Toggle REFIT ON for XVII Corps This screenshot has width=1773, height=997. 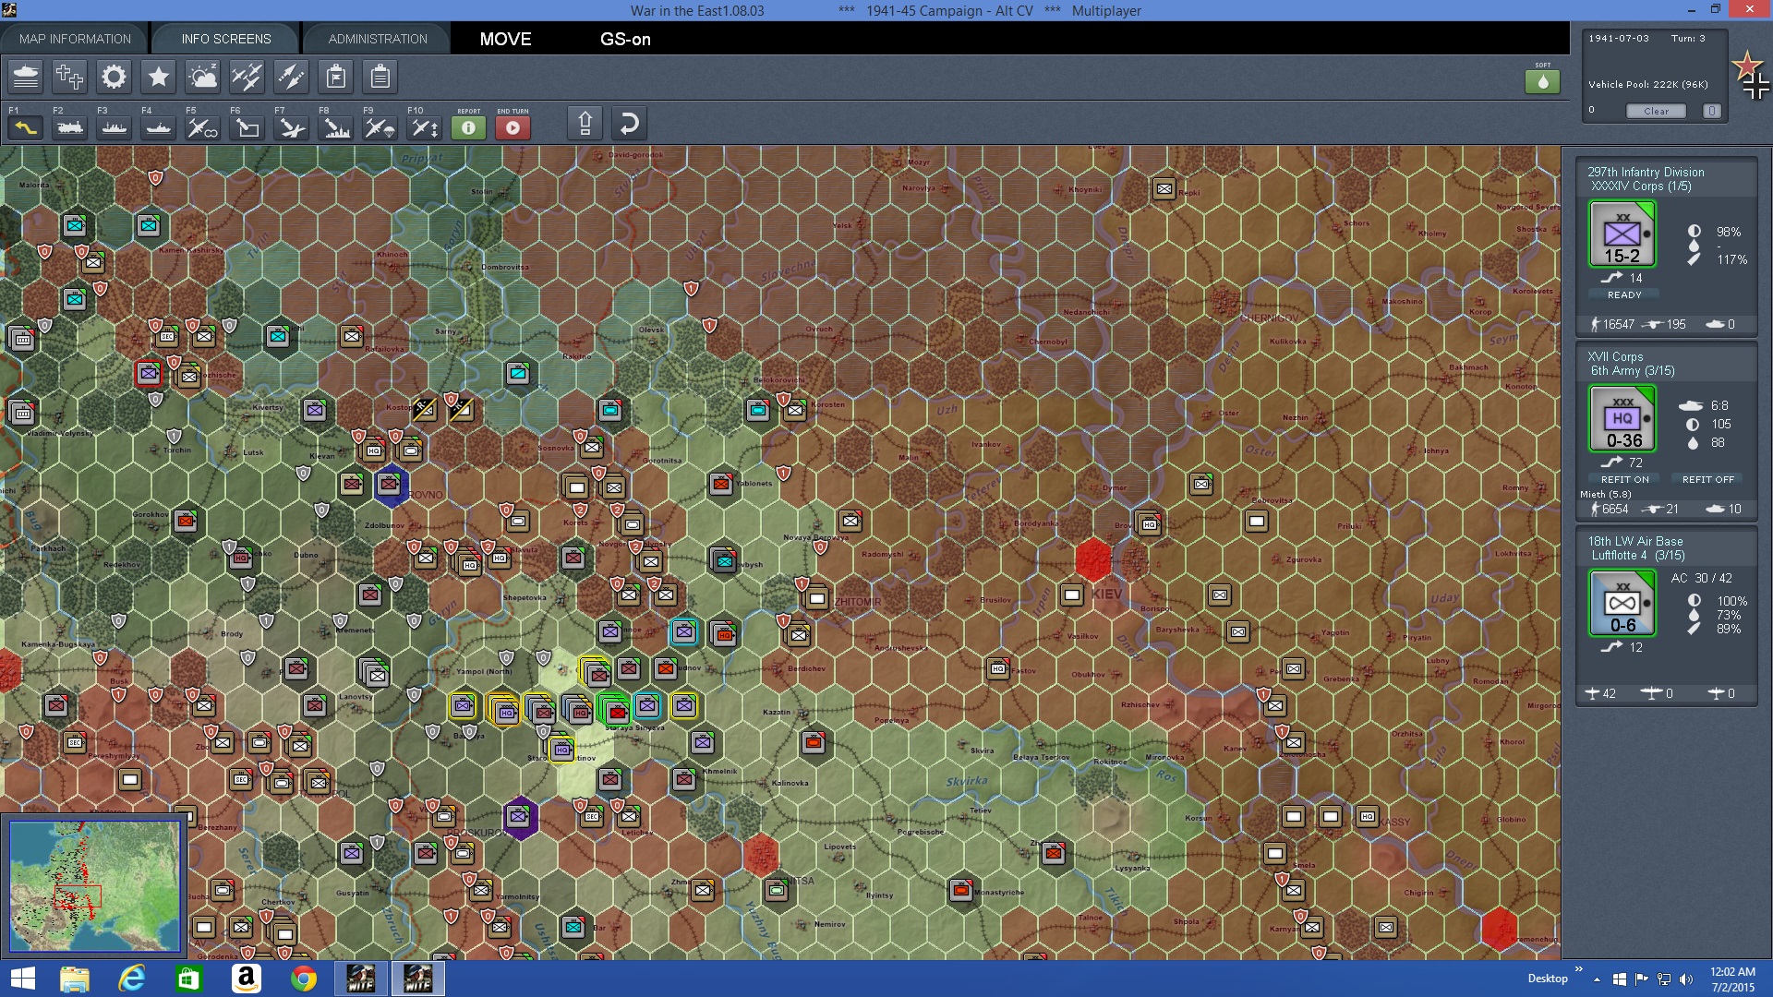[1624, 479]
